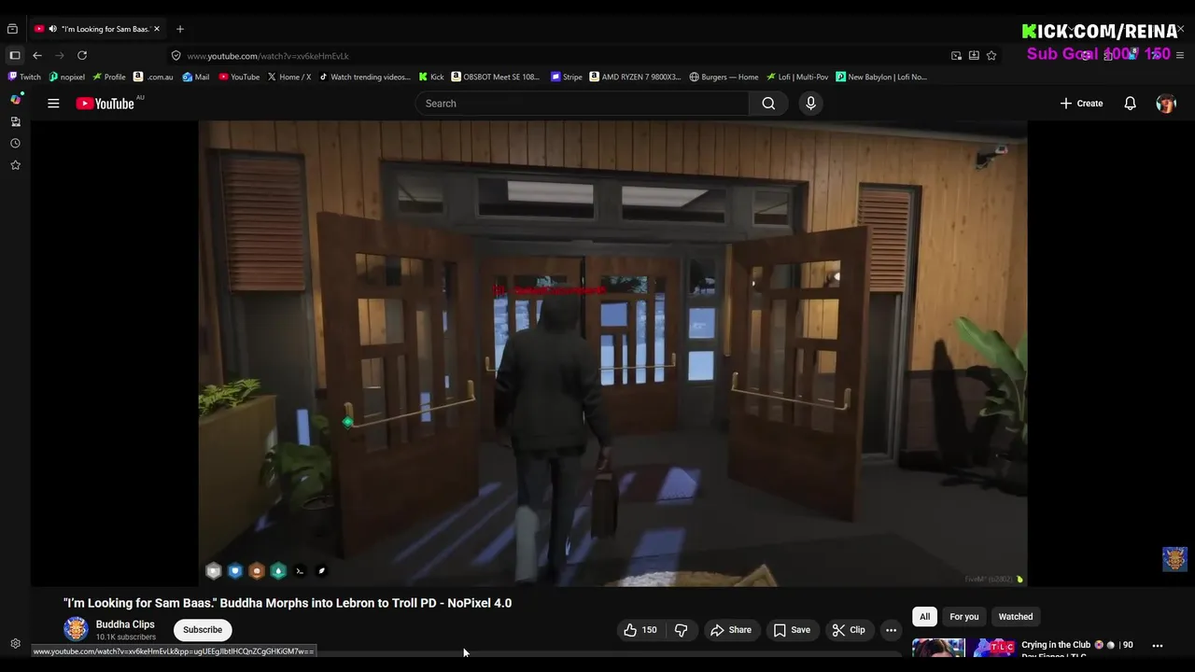
Task: Open the YouTube bookmark in bookmarks bar
Action: (239, 77)
